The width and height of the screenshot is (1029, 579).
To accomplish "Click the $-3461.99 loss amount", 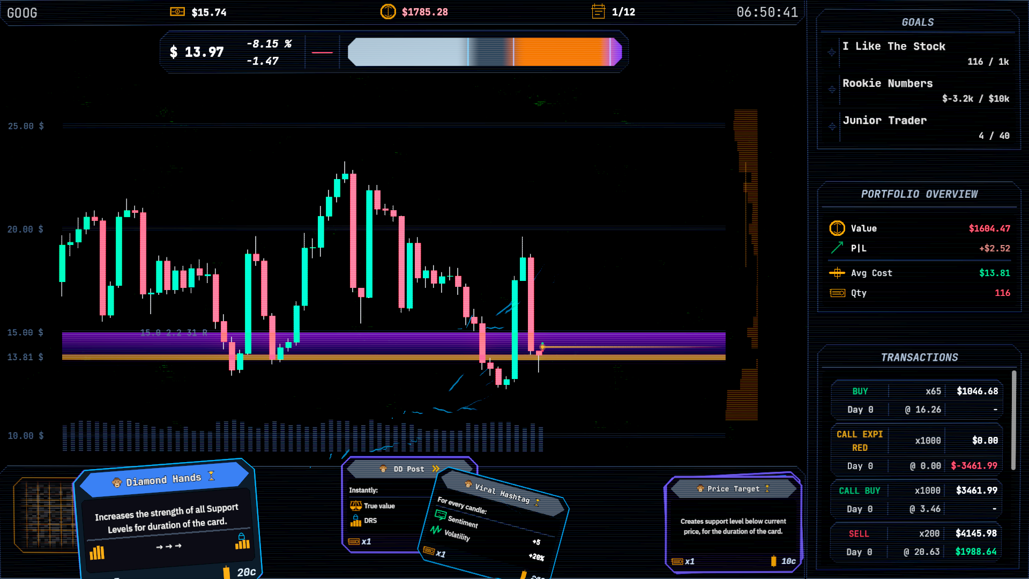I will pos(974,466).
